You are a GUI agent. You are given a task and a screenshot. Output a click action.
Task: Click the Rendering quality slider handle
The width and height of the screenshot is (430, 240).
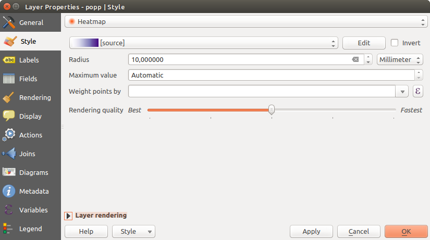(x=272, y=110)
